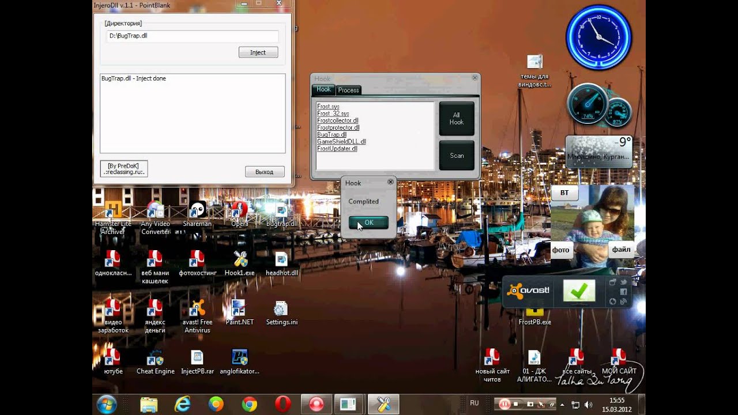This screenshot has height=415, width=738.
Task: Click the Facebook icon in avast gadget
Action: [623, 292]
